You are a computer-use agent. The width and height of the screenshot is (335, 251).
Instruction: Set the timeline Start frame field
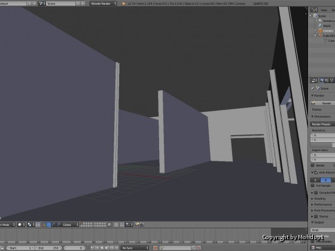[20, 248]
